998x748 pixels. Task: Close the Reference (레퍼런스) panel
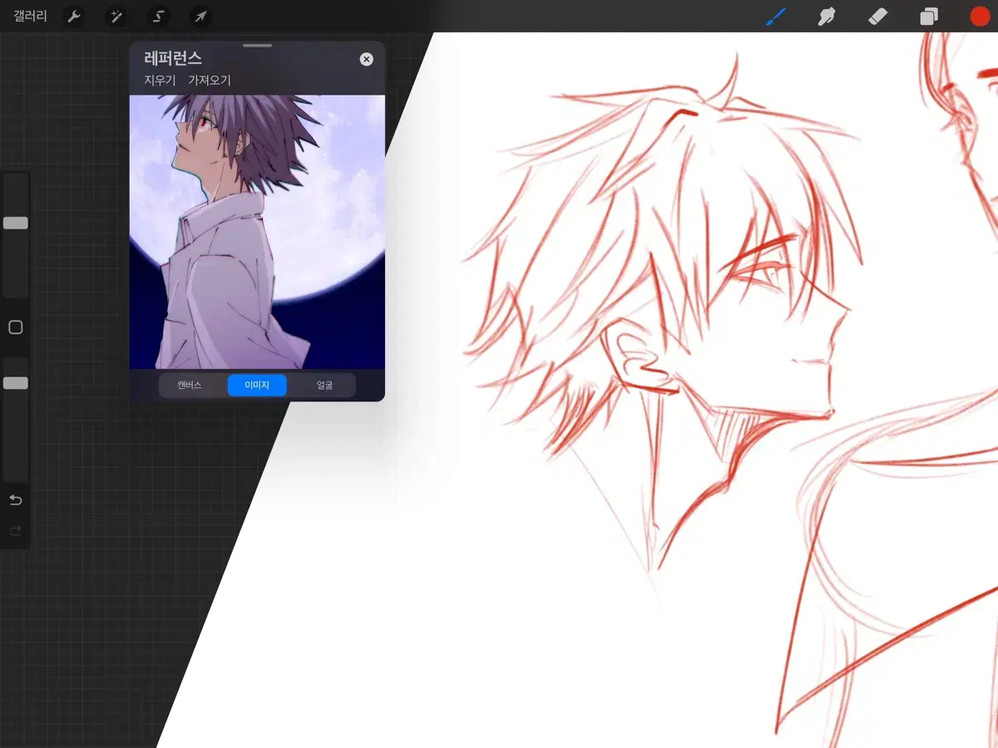pos(366,59)
